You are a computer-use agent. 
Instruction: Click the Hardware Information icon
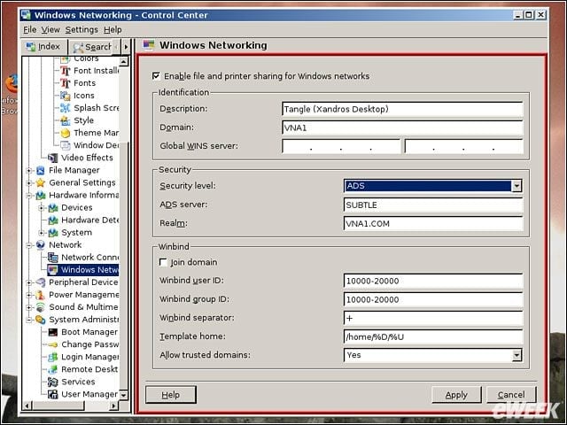tap(41, 195)
